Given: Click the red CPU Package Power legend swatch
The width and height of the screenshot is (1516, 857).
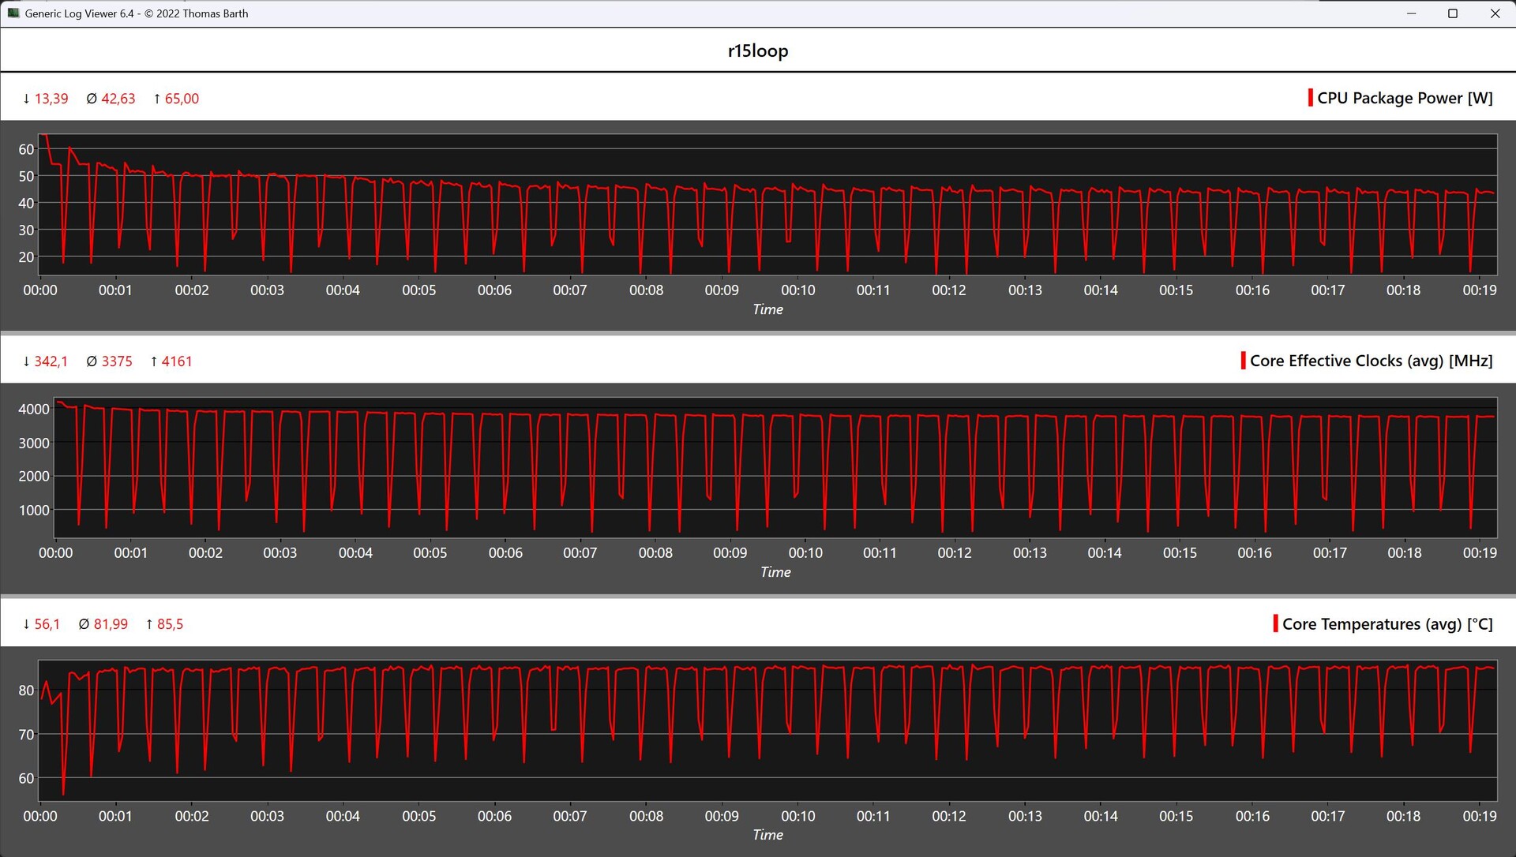Looking at the screenshot, I should coord(1310,98).
